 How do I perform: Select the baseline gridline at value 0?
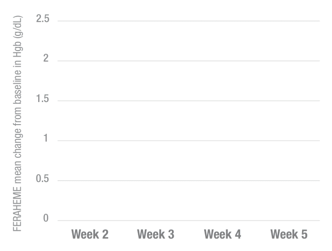(x=189, y=221)
